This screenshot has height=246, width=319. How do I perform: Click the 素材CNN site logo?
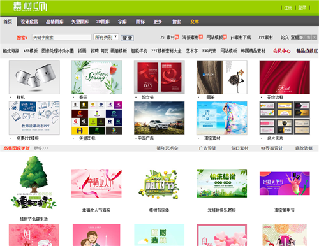30,6
